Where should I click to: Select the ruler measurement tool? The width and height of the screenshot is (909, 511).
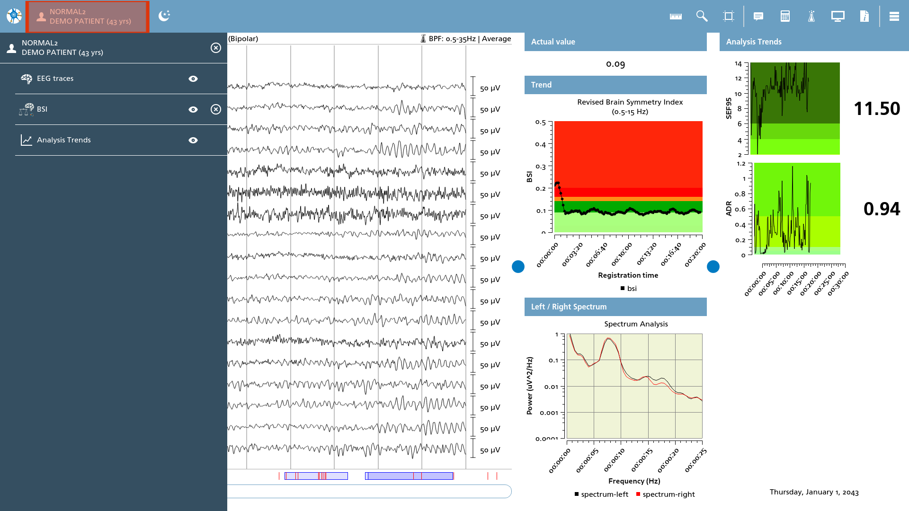676,16
